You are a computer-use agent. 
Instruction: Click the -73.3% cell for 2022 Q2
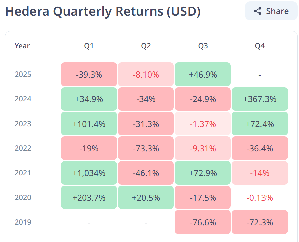(145, 148)
